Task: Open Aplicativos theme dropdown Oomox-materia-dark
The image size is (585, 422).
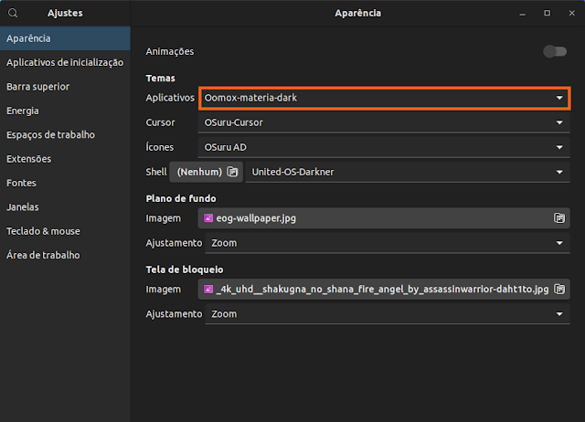Action: pos(384,98)
